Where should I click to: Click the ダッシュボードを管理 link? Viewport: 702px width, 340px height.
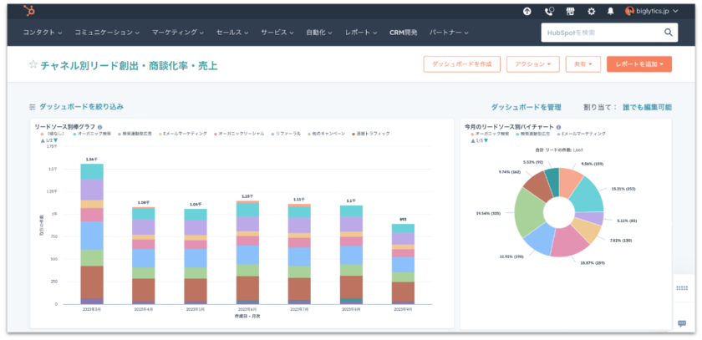526,107
